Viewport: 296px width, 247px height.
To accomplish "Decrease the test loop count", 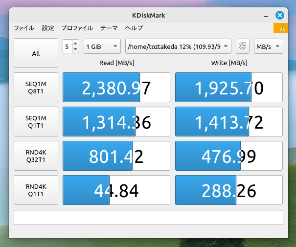I will tap(75, 49).
